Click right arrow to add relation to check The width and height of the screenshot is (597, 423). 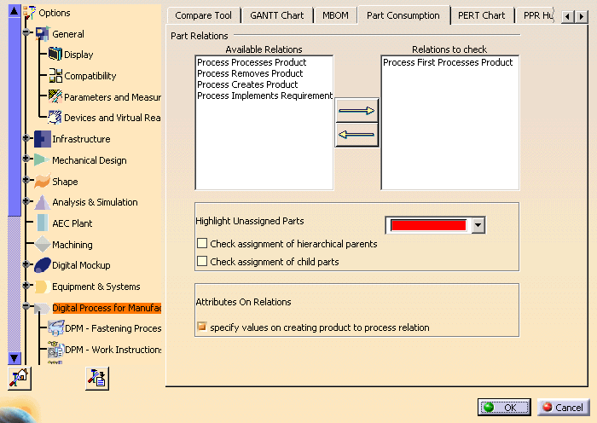356,111
